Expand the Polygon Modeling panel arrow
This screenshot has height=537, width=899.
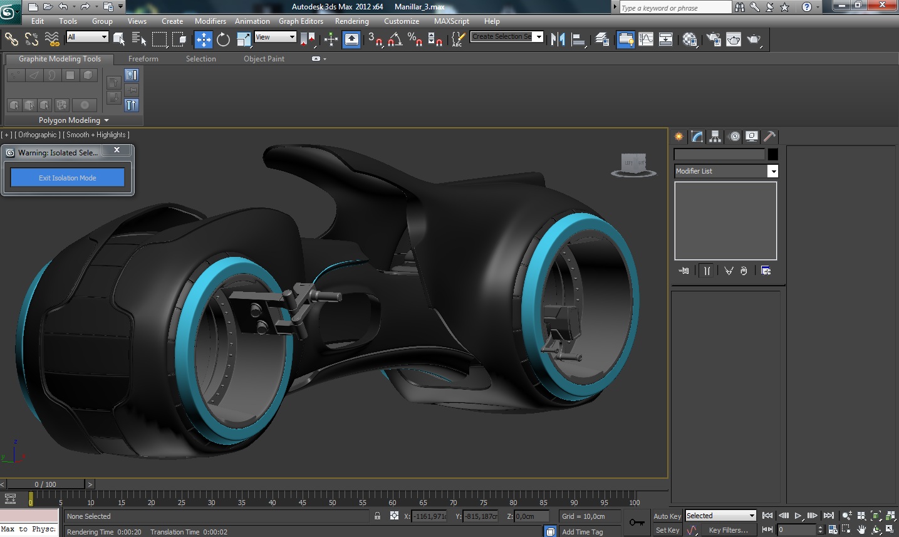click(x=107, y=120)
